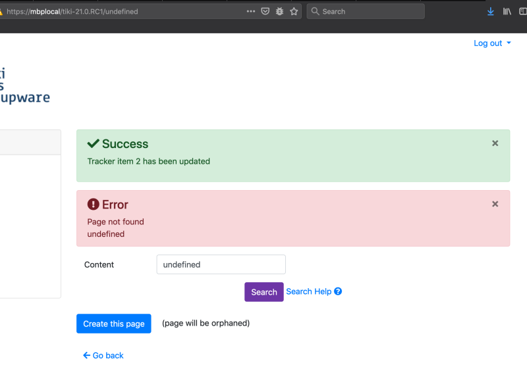This screenshot has width=527, height=367.
Task: Follow the Go back link
Action: click(103, 355)
